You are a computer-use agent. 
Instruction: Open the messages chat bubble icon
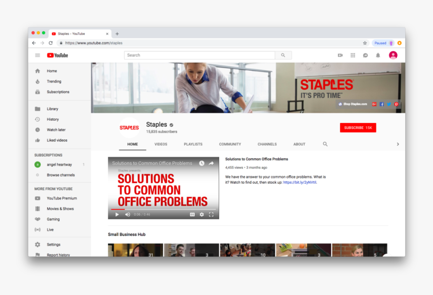click(366, 55)
